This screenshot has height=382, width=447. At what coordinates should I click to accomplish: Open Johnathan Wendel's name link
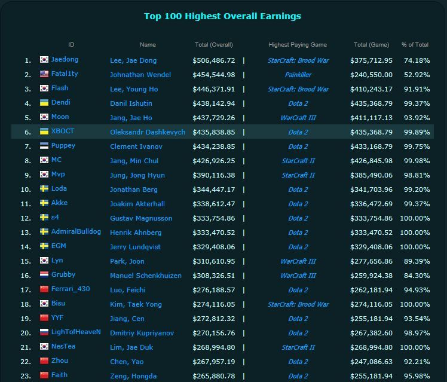140,75
